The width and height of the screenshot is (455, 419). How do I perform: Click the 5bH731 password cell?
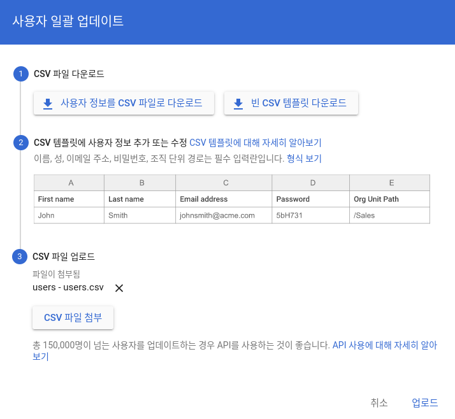click(x=311, y=215)
